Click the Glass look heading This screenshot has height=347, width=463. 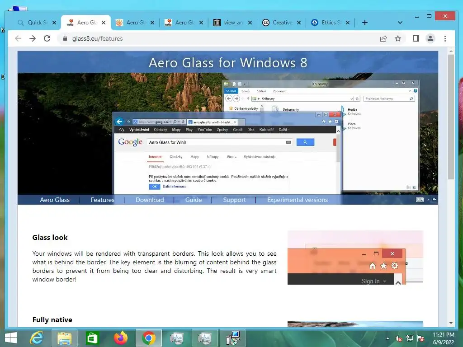pyautogui.click(x=50, y=238)
